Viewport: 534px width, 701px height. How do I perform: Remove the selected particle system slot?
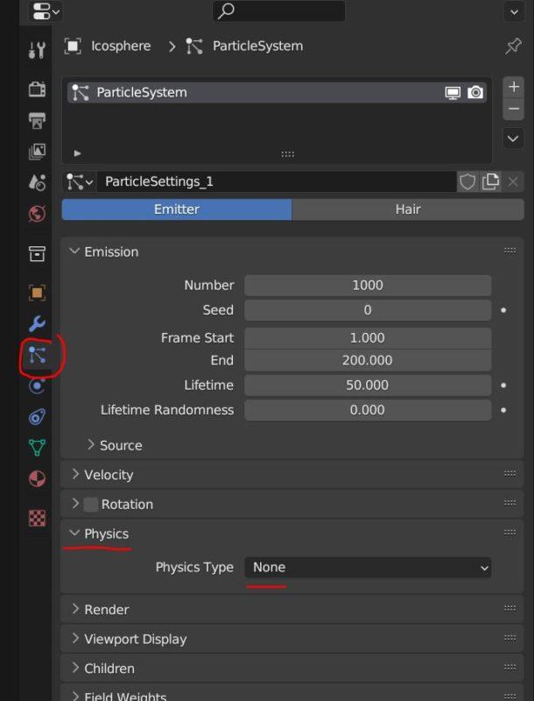click(x=514, y=109)
